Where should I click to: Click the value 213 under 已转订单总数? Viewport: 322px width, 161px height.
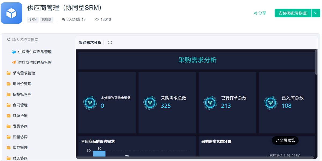[x=226, y=106]
